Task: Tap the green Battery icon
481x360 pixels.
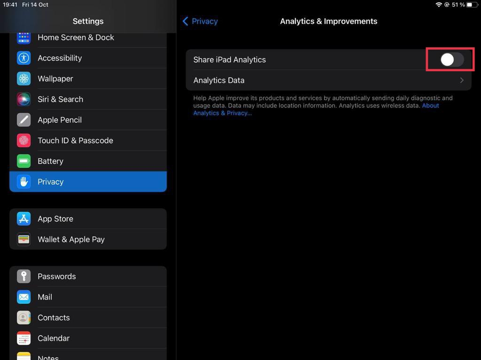Action: pyautogui.click(x=23, y=161)
